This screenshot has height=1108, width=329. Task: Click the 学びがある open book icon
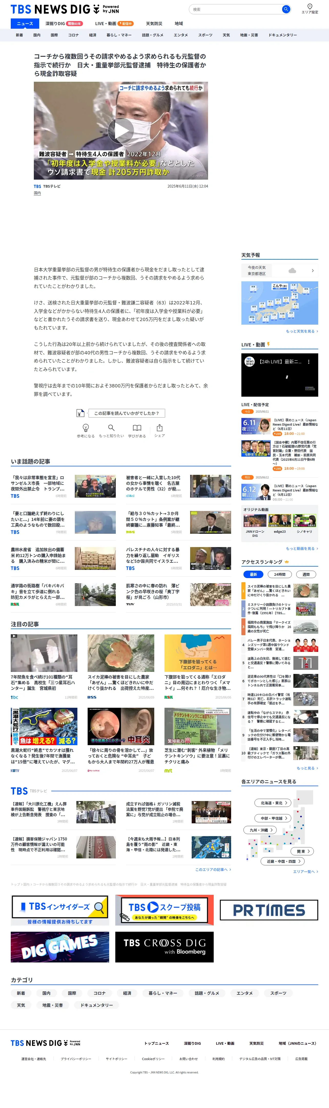tap(137, 427)
